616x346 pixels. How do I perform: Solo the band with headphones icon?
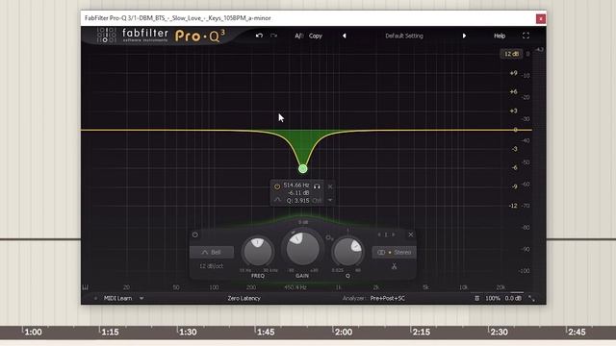(x=317, y=185)
